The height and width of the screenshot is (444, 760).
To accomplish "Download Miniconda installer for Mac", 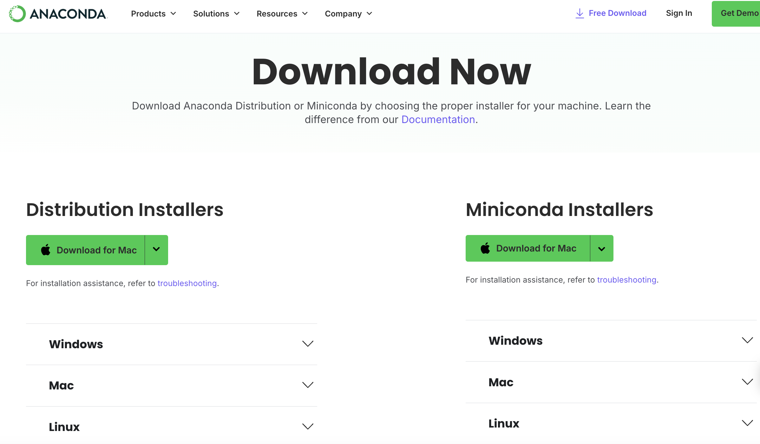I will pyautogui.click(x=528, y=248).
